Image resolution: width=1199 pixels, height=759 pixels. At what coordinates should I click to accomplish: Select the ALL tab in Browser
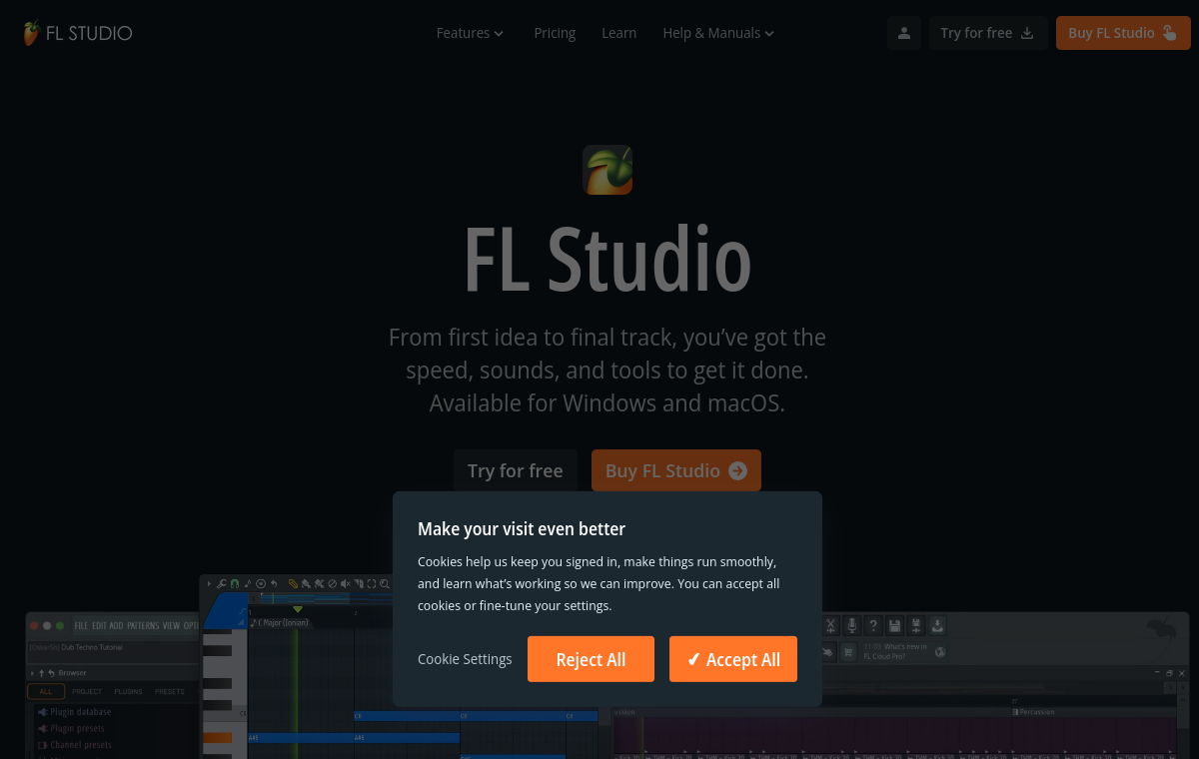[46, 691]
